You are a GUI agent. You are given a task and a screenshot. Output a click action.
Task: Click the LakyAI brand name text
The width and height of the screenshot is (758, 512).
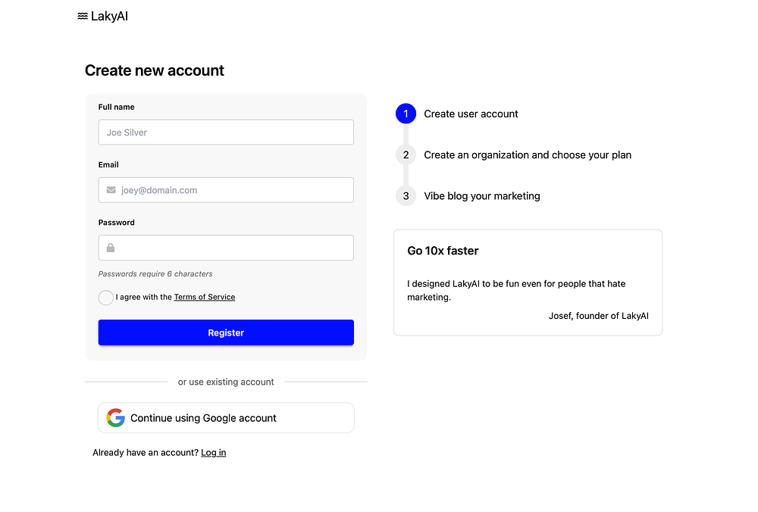tap(109, 16)
